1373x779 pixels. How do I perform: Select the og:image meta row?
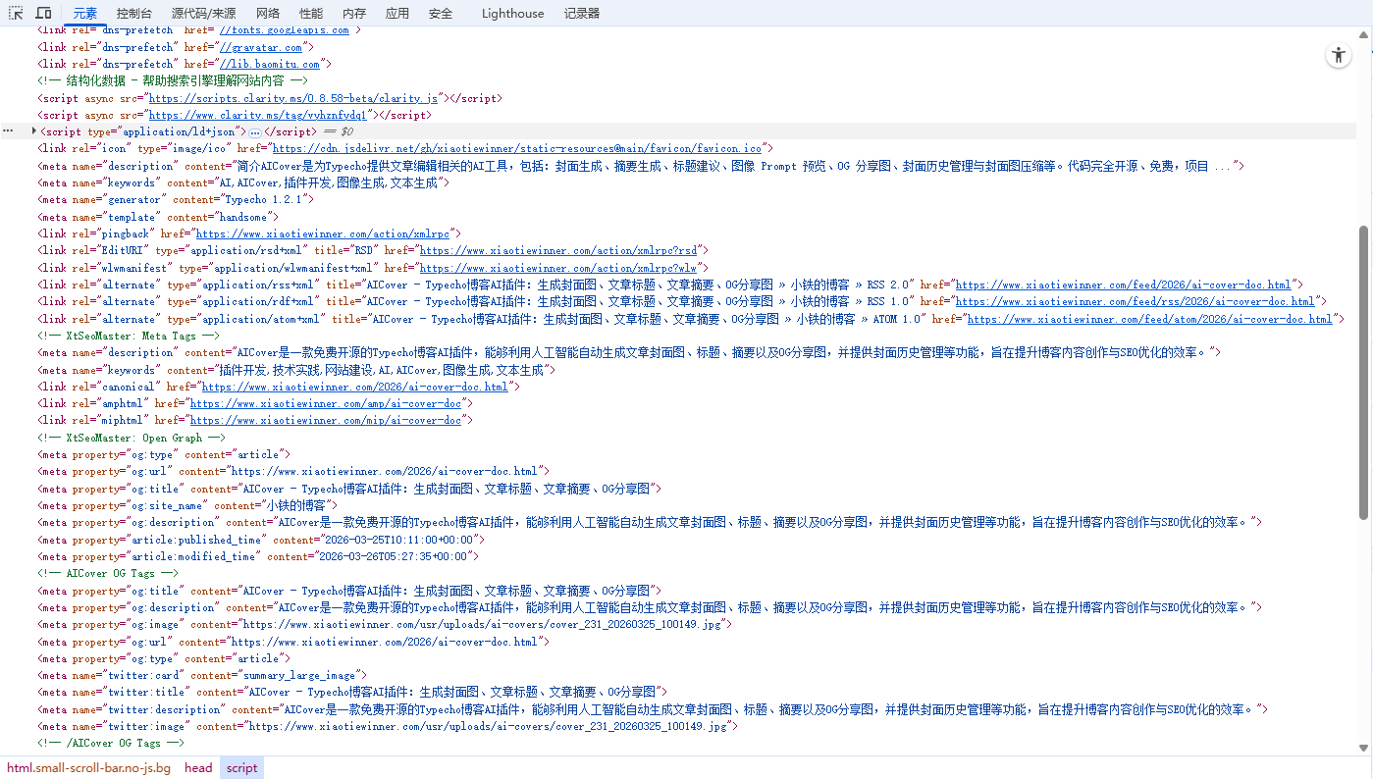(x=384, y=624)
